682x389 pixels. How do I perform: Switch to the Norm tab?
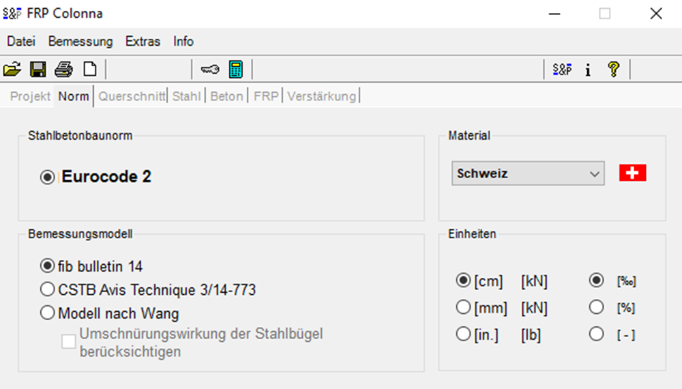pyautogui.click(x=74, y=96)
